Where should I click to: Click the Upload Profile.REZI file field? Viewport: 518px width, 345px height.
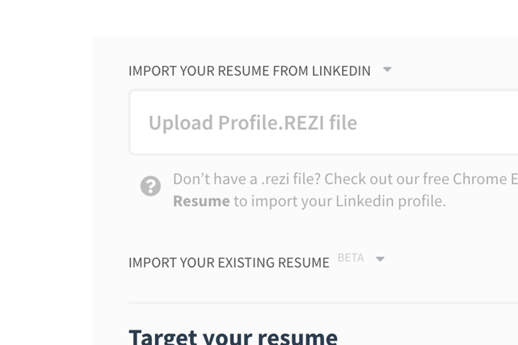pos(253,122)
